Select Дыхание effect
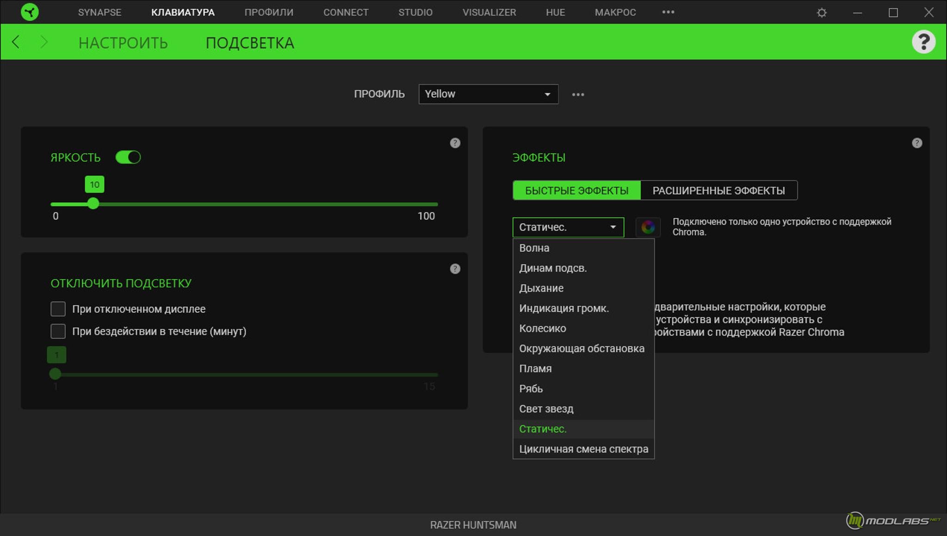Screen dimensions: 947x536 click(584, 288)
